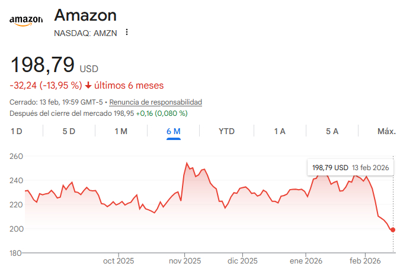The image size is (400, 270).
Task: Switch chart to YTD range
Action: point(226,131)
